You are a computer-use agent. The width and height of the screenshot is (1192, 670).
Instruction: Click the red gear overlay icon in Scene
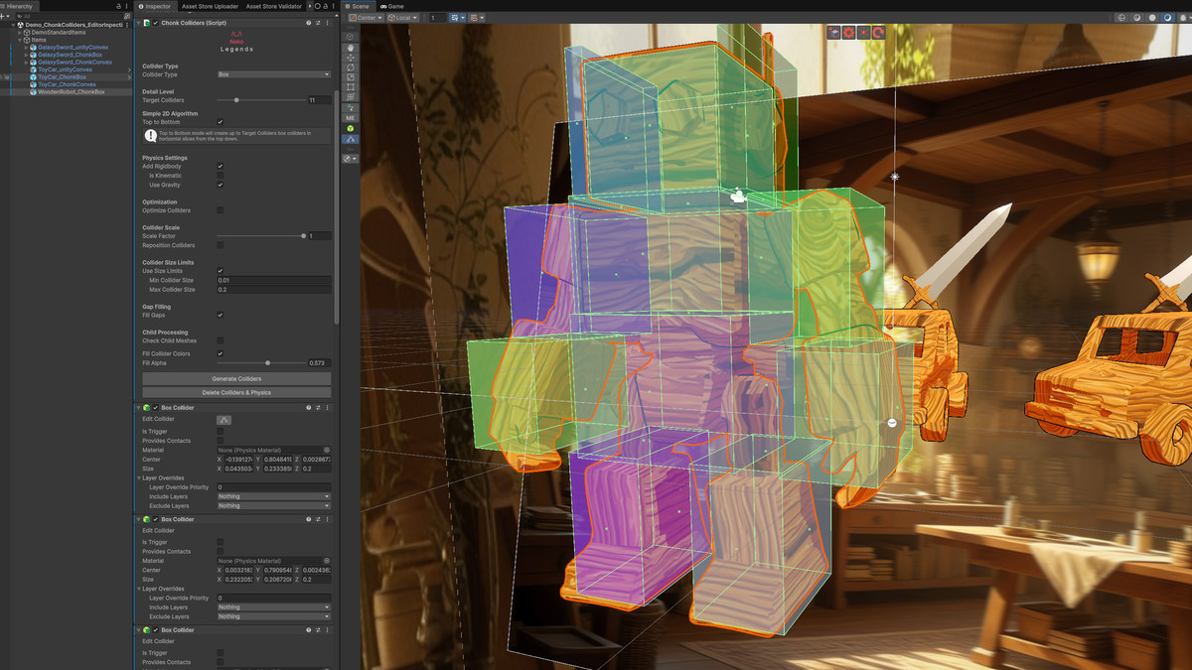(849, 33)
